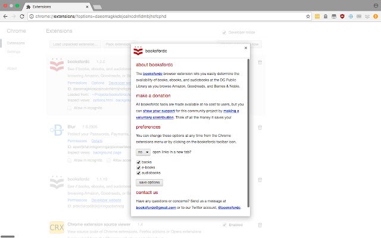Open the yellow extension icon in toolbar
Screen dimensions: 381x238
pyautogui.click(x=317, y=16)
